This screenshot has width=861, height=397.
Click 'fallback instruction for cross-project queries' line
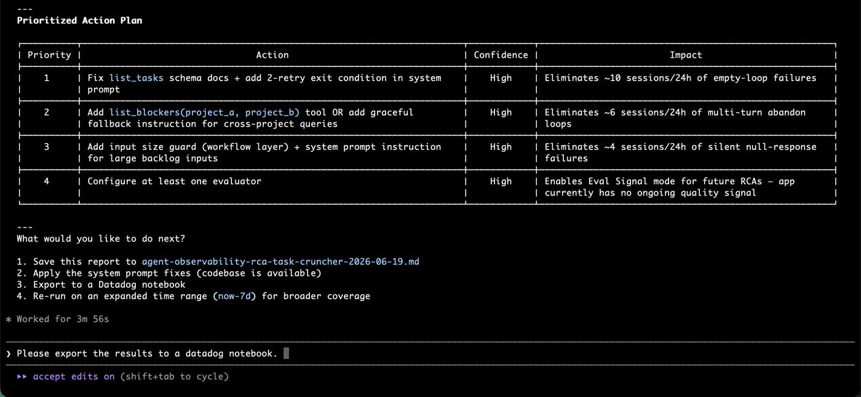[x=212, y=124]
